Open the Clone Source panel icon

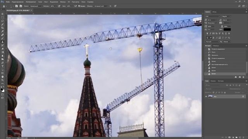pyautogui.click(x=21, y=6)
